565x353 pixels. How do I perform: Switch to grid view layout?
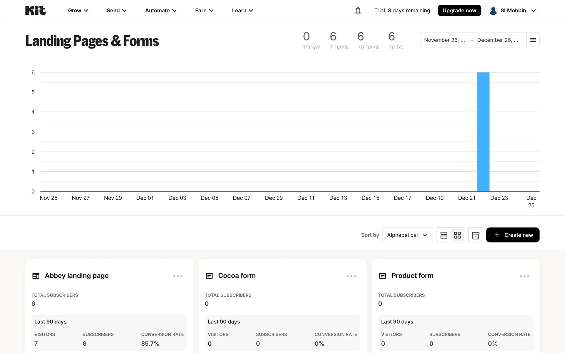(457, 235)
